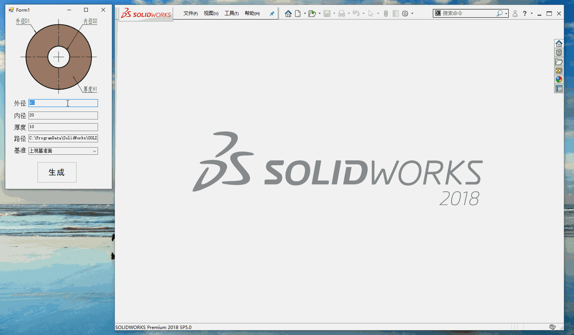
Task: Open the File Explorer folder in the task pane
Action: (x=559, y=61)
